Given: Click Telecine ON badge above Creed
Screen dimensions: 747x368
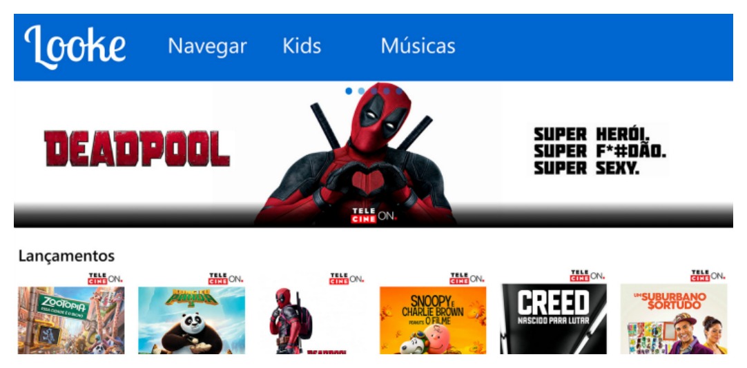Looking at the screenshot, I should coord(588,276).
